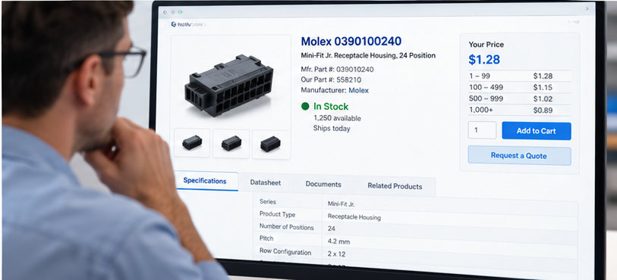Click the Ships today text
The width and height of the screenshot is (617, 280).
click(x=332, y=128)
